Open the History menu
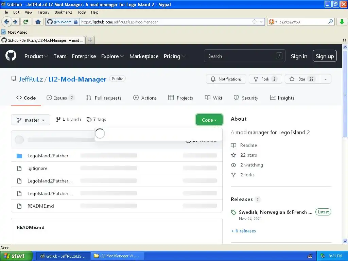The image size is (348, 261). click(43, 12)
